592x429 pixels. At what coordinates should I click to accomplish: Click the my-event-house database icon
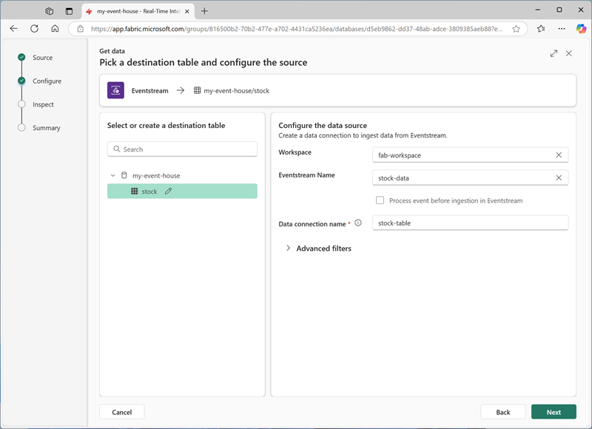coord(124,175)
